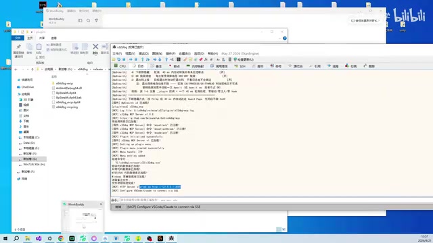Click the step into icon in x32dbg toolbar
This screenshot has height=243, width=433.
point(143,59)
